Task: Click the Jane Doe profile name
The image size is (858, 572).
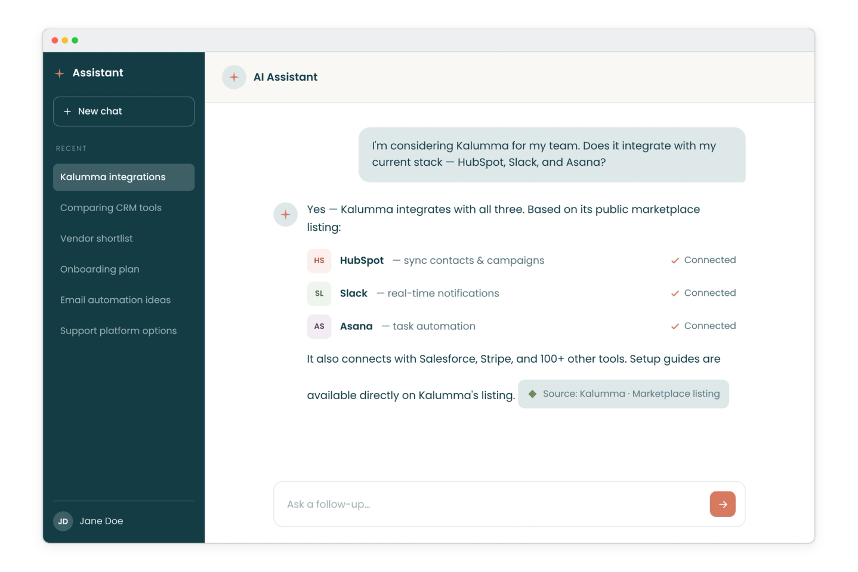Action: click(x=101, y=521)
